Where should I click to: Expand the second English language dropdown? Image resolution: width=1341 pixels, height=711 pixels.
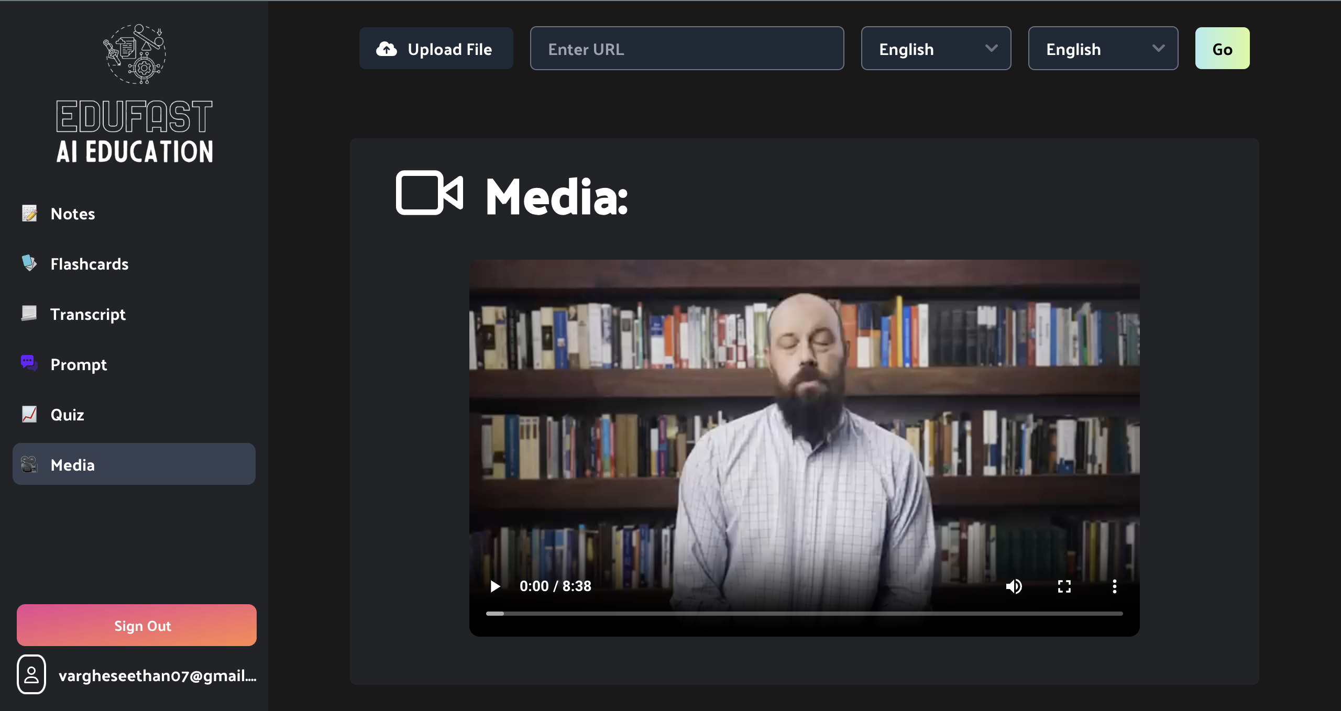1103,49
